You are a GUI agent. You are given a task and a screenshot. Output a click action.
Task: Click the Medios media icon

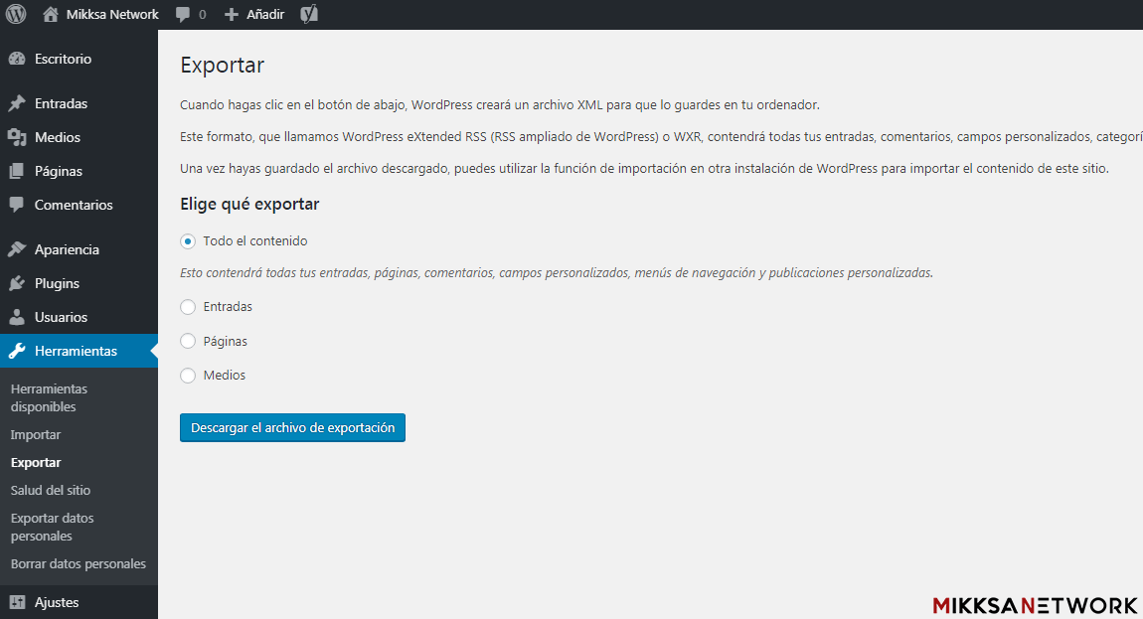pyautogui.click(x=17, y=137)
